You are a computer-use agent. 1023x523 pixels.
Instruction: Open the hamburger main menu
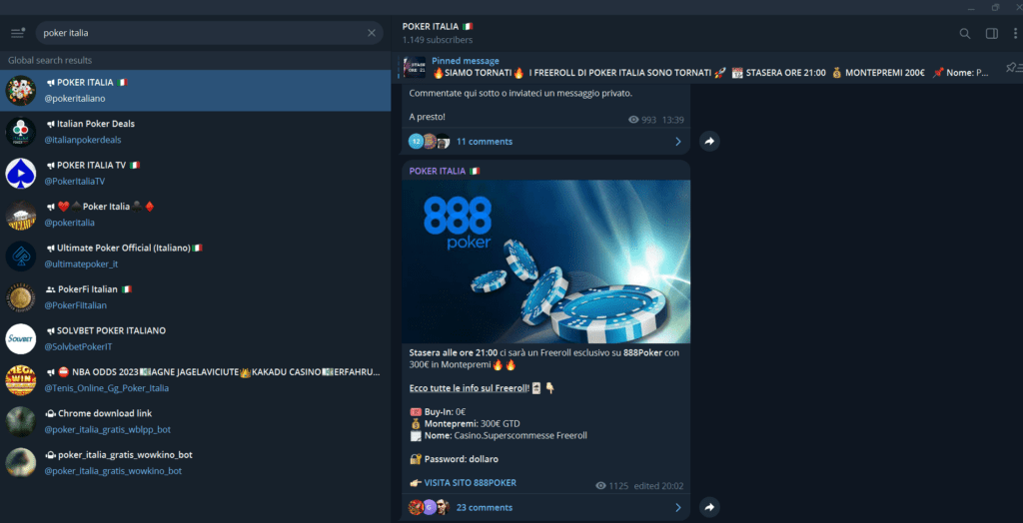tap(18, 33)
